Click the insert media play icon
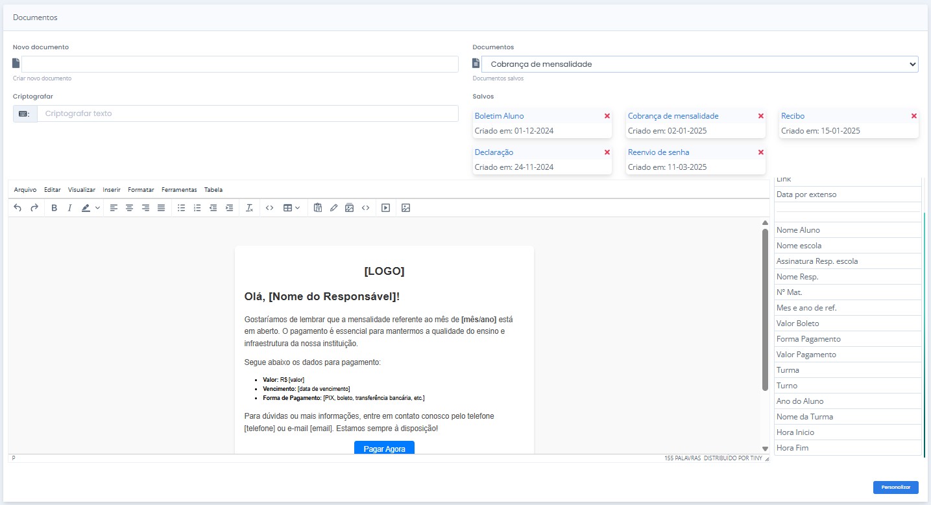Screen dimensions: 931x505 385,208
